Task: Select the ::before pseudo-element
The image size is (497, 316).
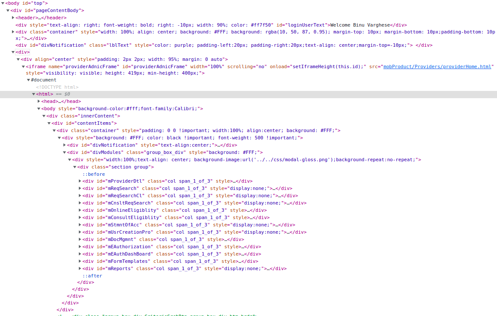Action: 93,174
